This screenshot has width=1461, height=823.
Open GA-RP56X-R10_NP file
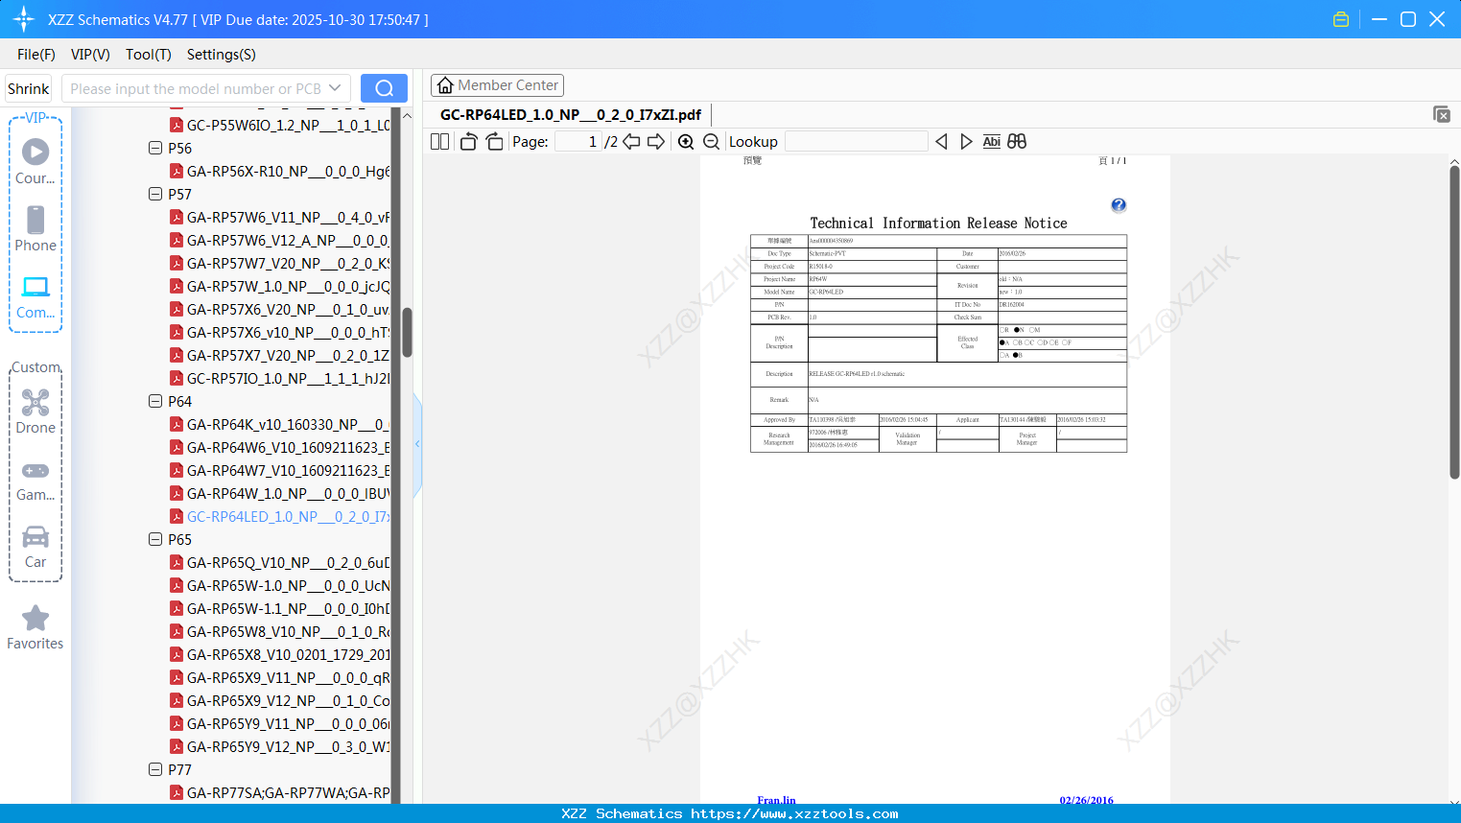[x=280, y=171]
